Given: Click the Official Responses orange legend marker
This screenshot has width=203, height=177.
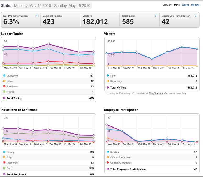Looking at the screenshot, I should tap(108, 157).
